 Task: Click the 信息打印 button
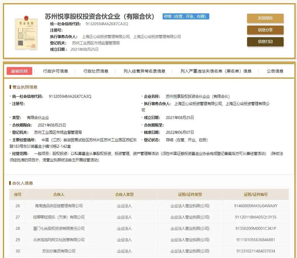click(265, 42)
